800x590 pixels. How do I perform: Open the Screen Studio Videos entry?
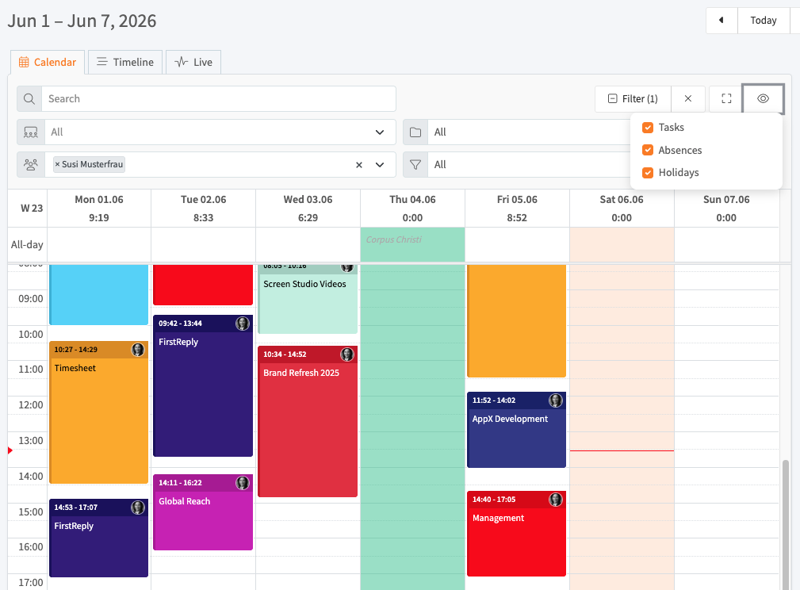[308, 299]
